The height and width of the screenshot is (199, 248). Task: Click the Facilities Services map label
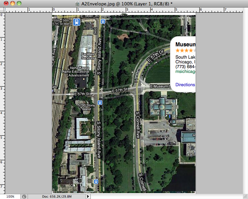pyautogui.click(x=88, y=56)
